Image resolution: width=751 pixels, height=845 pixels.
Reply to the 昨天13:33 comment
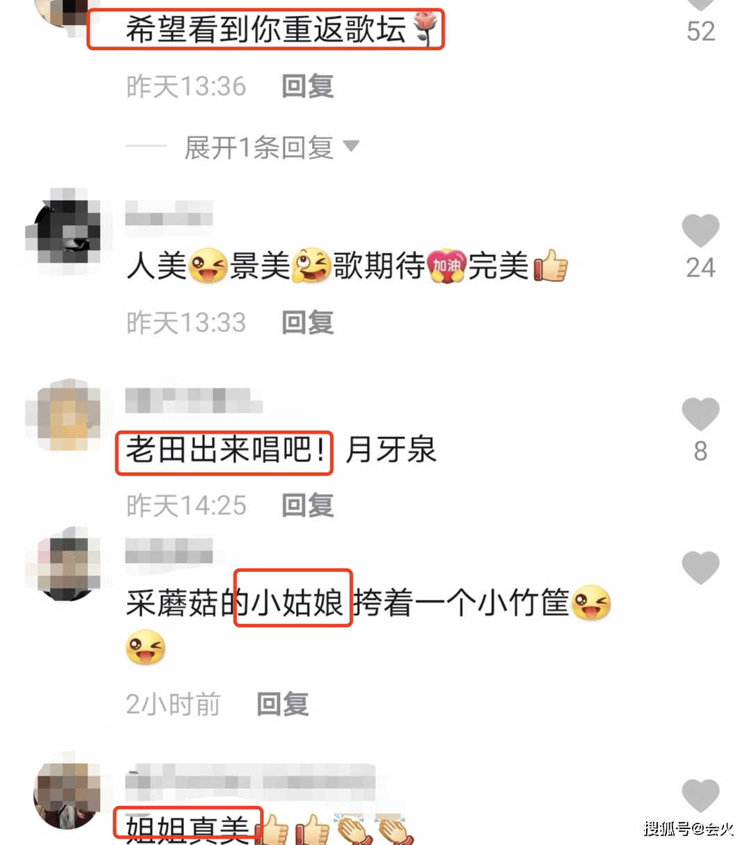tap(308, 322)
